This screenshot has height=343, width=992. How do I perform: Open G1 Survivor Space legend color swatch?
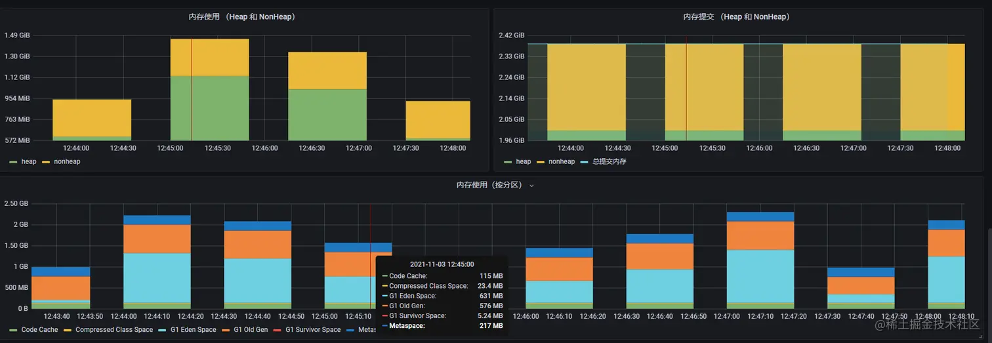coord(278,330)
